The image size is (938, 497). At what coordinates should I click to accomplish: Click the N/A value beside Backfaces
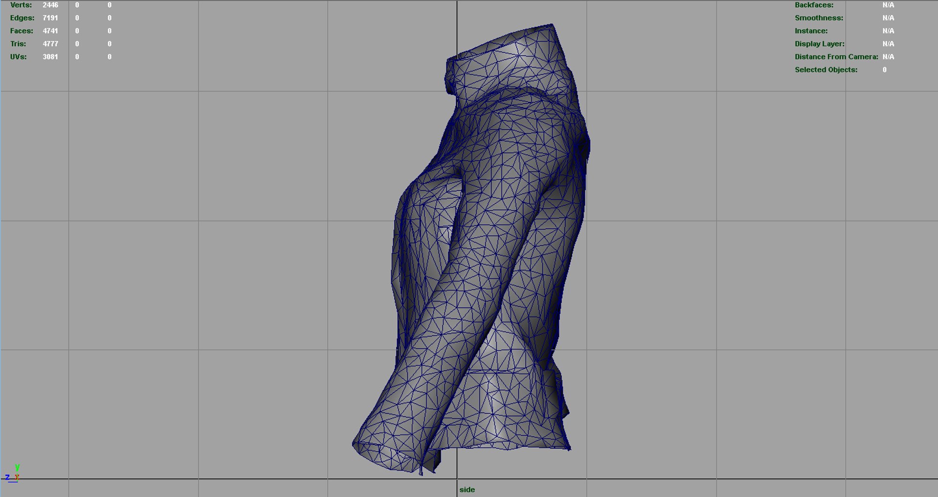click(x=888, y=5)
